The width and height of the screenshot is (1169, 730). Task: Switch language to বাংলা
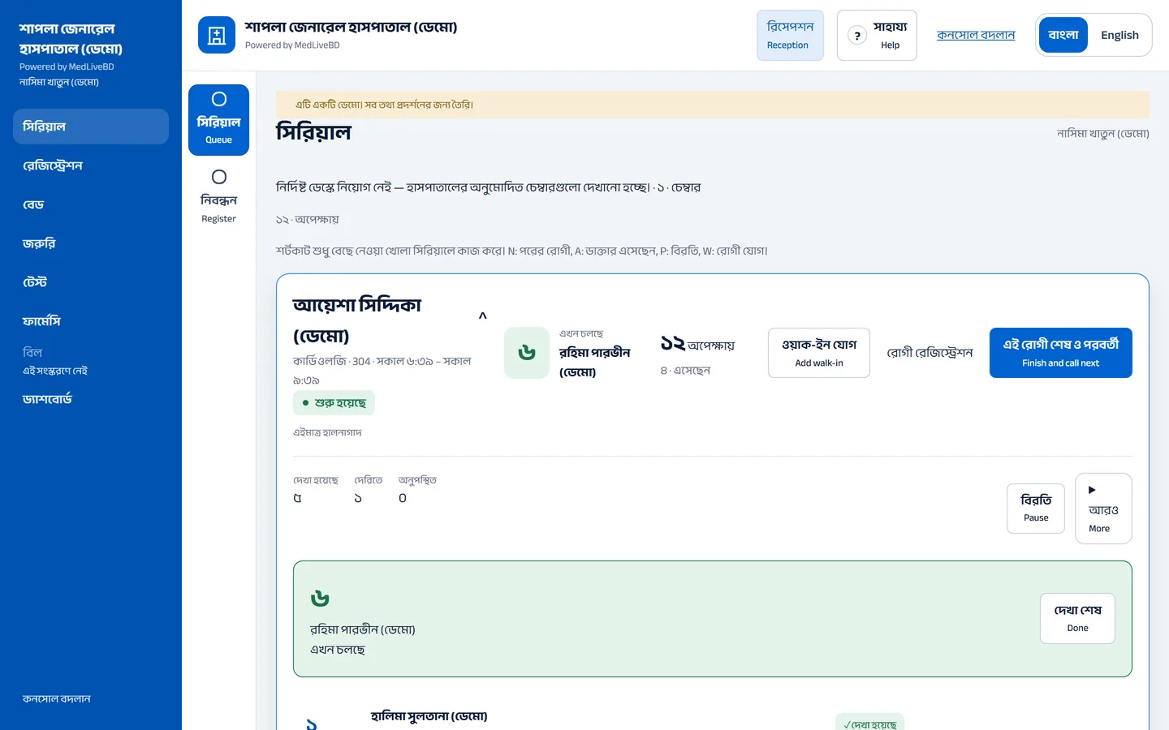click(x=1063, y=35)
